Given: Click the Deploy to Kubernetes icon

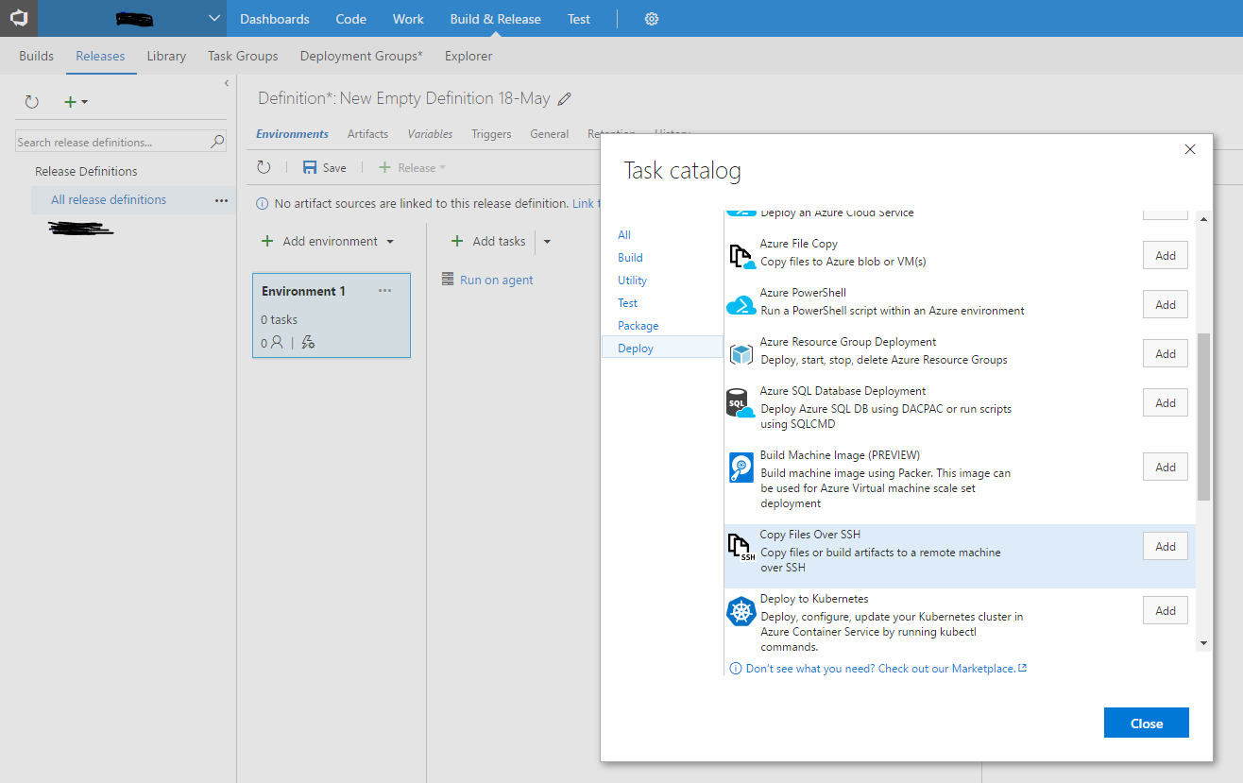Looking at the screenshot, I should pyautogui.click(x=741, y=611).
